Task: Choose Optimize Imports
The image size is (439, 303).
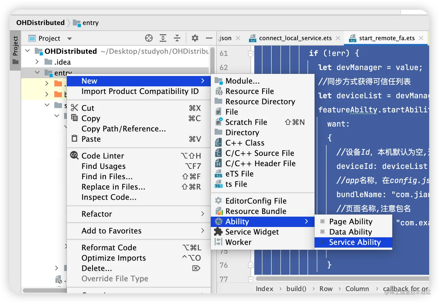Action: coord(139,258)
